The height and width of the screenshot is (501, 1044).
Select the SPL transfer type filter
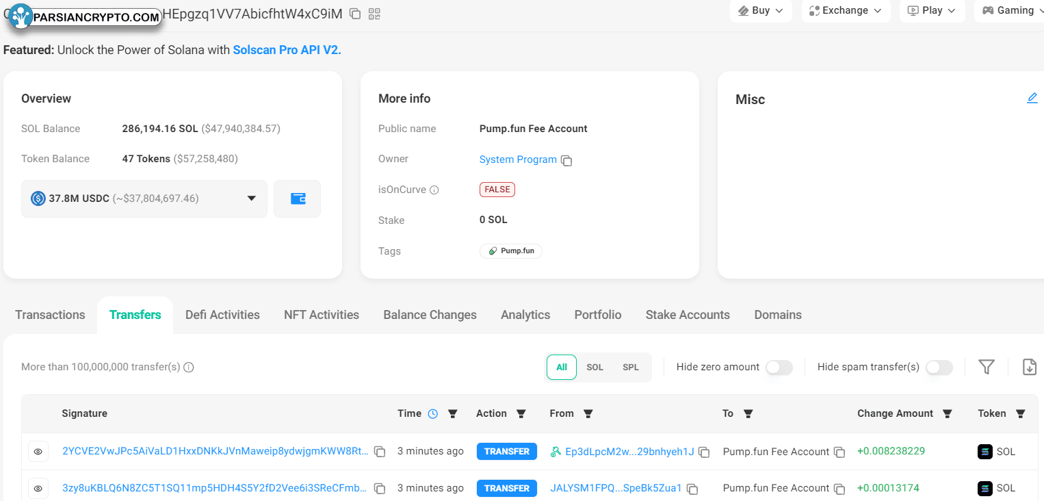(x=631, y=367)
